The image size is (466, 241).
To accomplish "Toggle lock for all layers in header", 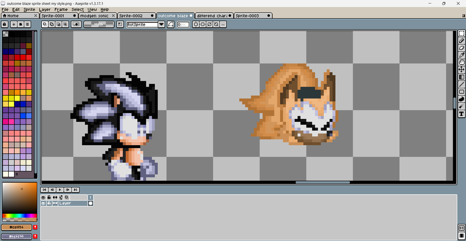I will (49, 197).
